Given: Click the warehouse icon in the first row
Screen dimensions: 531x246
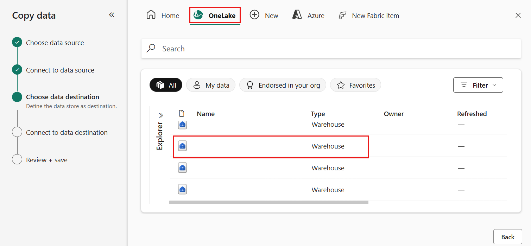Looking at the screenshot, I should pyautogui.click(x=182, y=124).
